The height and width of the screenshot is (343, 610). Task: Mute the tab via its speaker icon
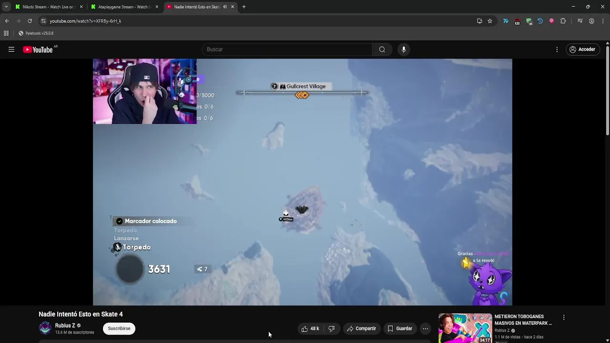[225, 7]
